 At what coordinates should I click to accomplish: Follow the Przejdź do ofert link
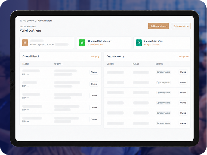click(152, 44)
